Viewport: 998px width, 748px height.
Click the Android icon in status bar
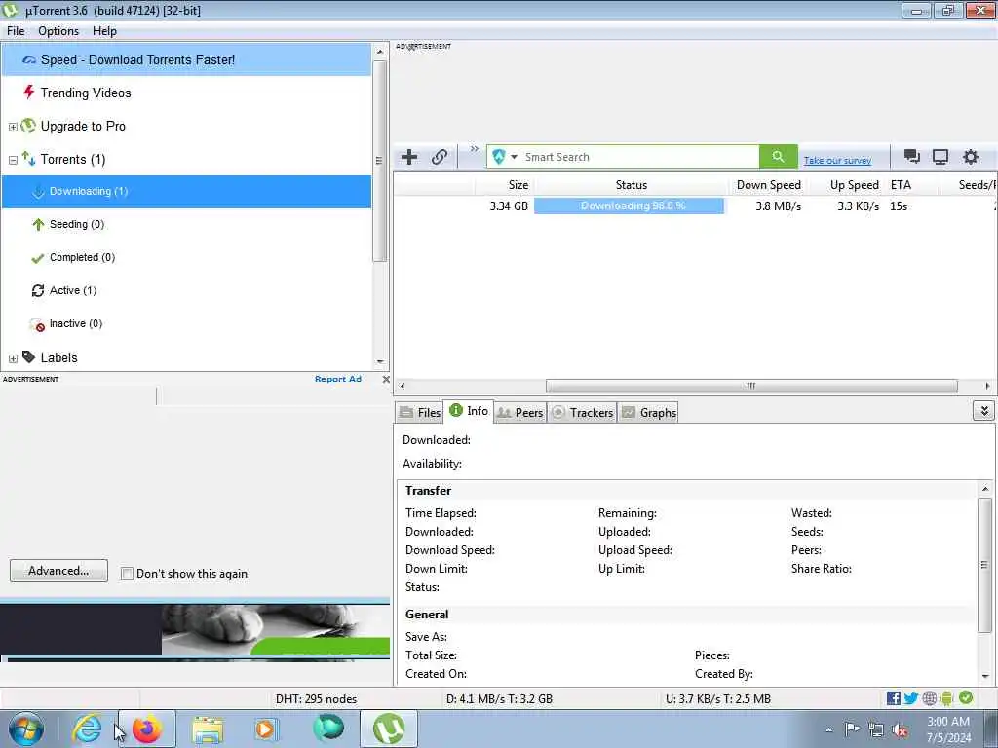(x=946, y=698)
